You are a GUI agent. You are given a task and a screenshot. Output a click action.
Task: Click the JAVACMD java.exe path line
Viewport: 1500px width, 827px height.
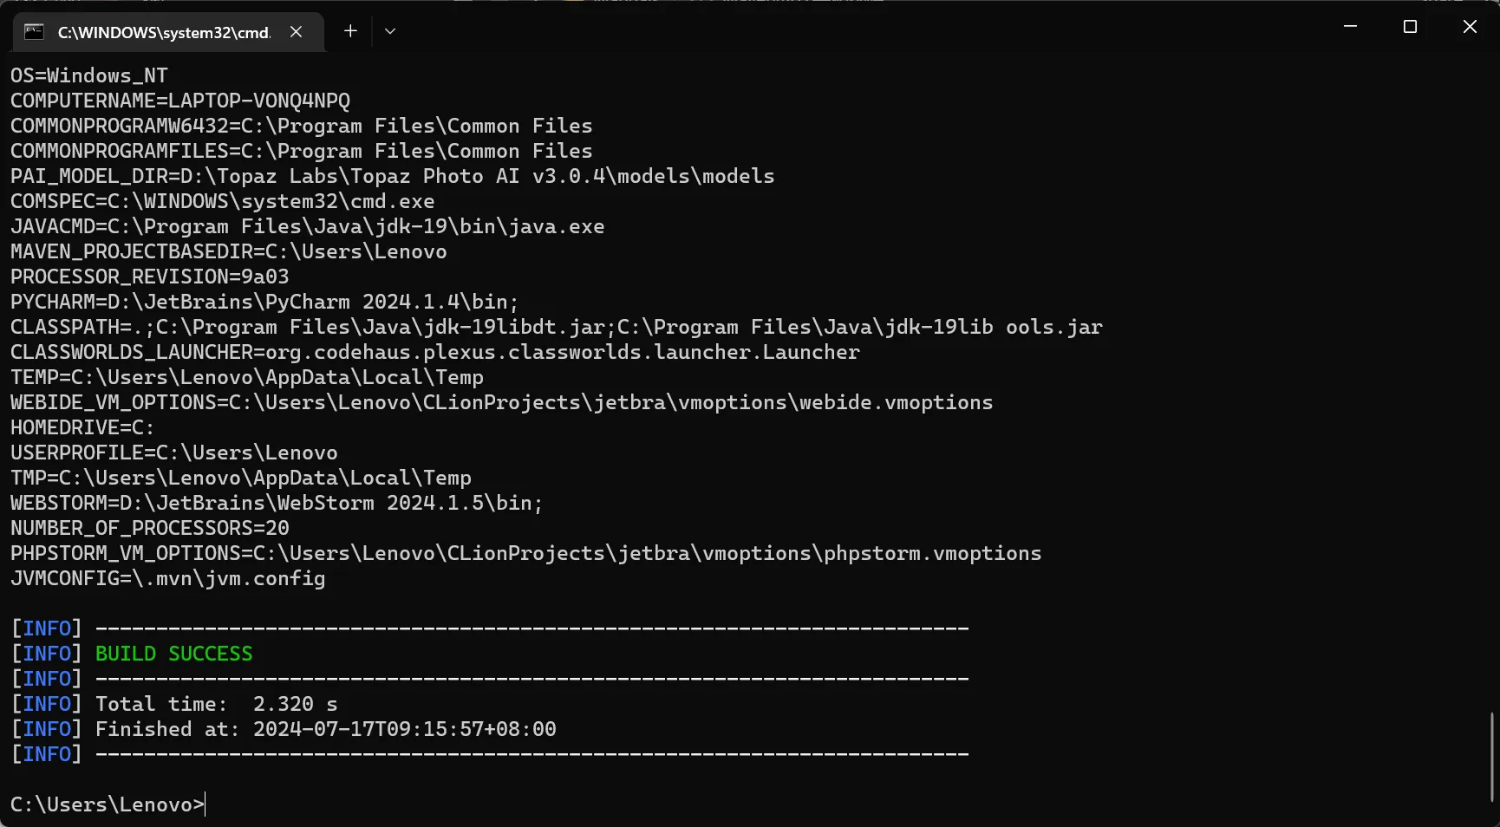pyautogui.click(x=307, y=226)
